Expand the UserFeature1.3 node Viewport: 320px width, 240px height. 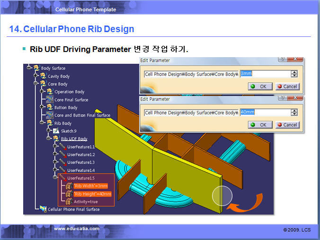pyautogui.click(x=55, y=163)
